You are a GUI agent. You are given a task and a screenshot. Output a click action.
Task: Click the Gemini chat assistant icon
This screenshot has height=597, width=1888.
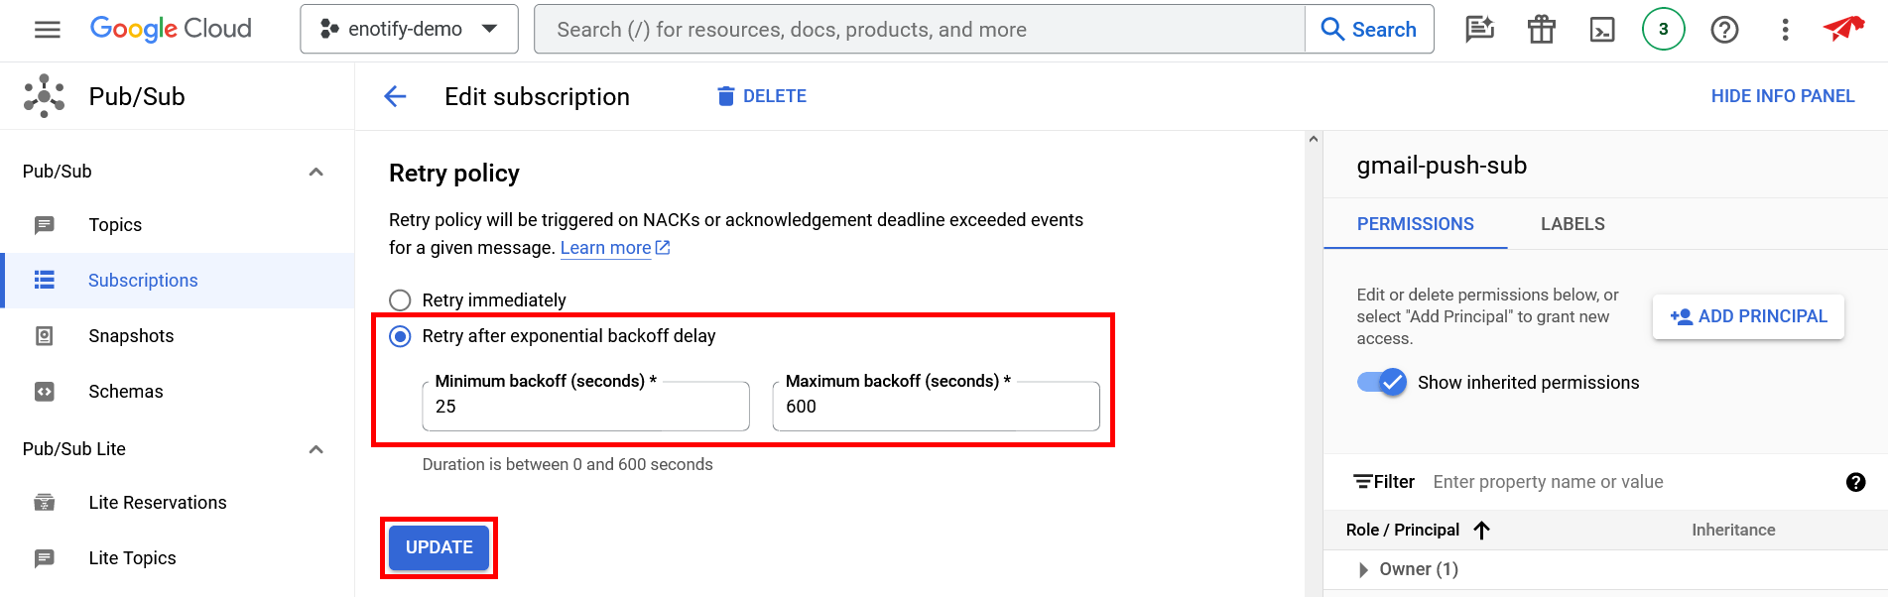click(1479, 30)
